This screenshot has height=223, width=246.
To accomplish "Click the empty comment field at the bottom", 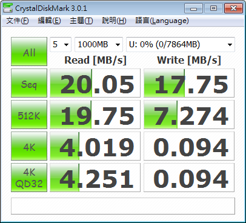I will point(123,206).
